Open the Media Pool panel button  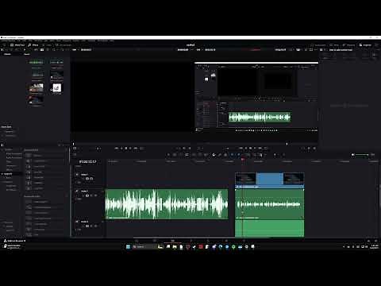(17, 45)
